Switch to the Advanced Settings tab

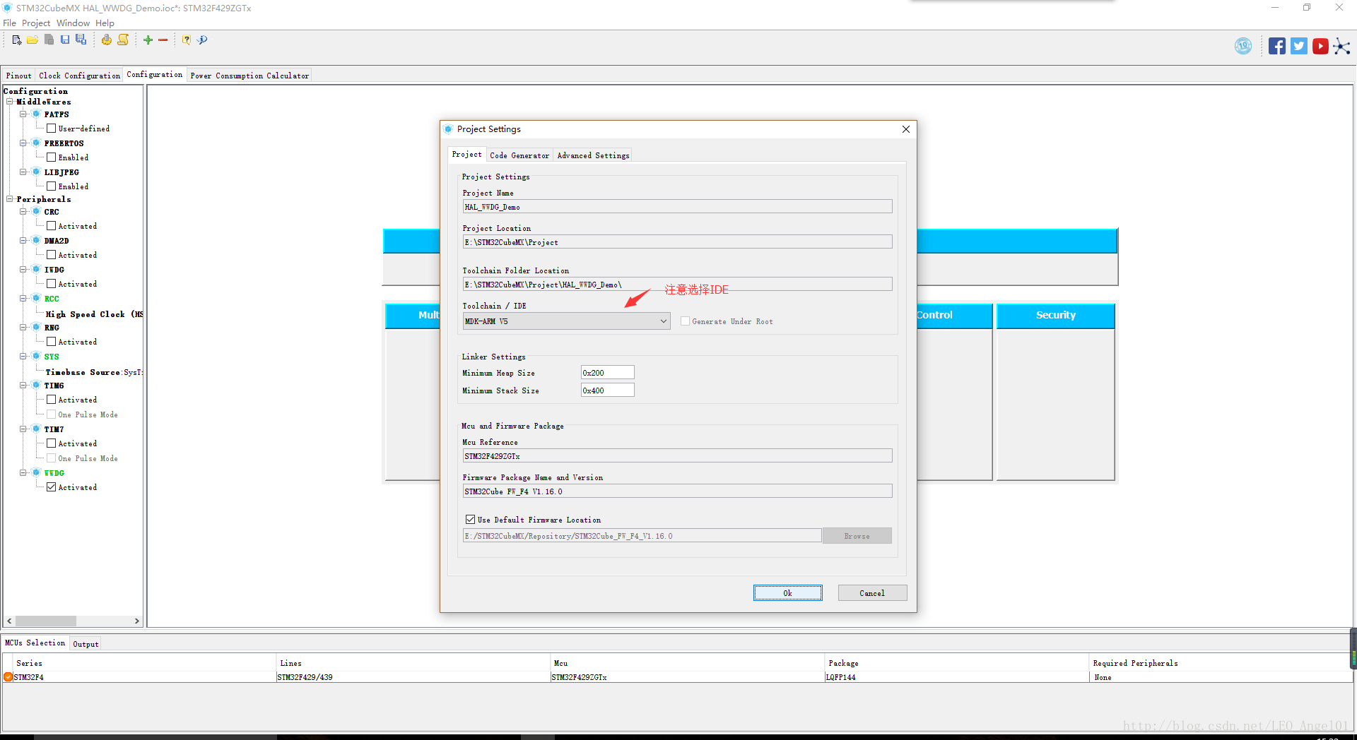click(593, 155)
